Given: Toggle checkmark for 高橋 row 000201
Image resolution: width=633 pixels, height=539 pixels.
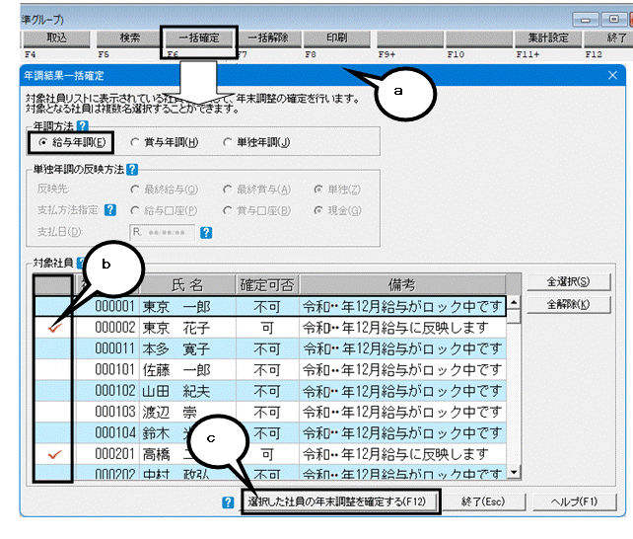Looking at the screenshot, I should click(x=54, y=454).
